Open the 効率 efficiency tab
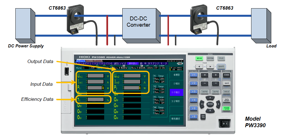Image resolution: width=281 pixels, height=138 pixels. (143, 64)
